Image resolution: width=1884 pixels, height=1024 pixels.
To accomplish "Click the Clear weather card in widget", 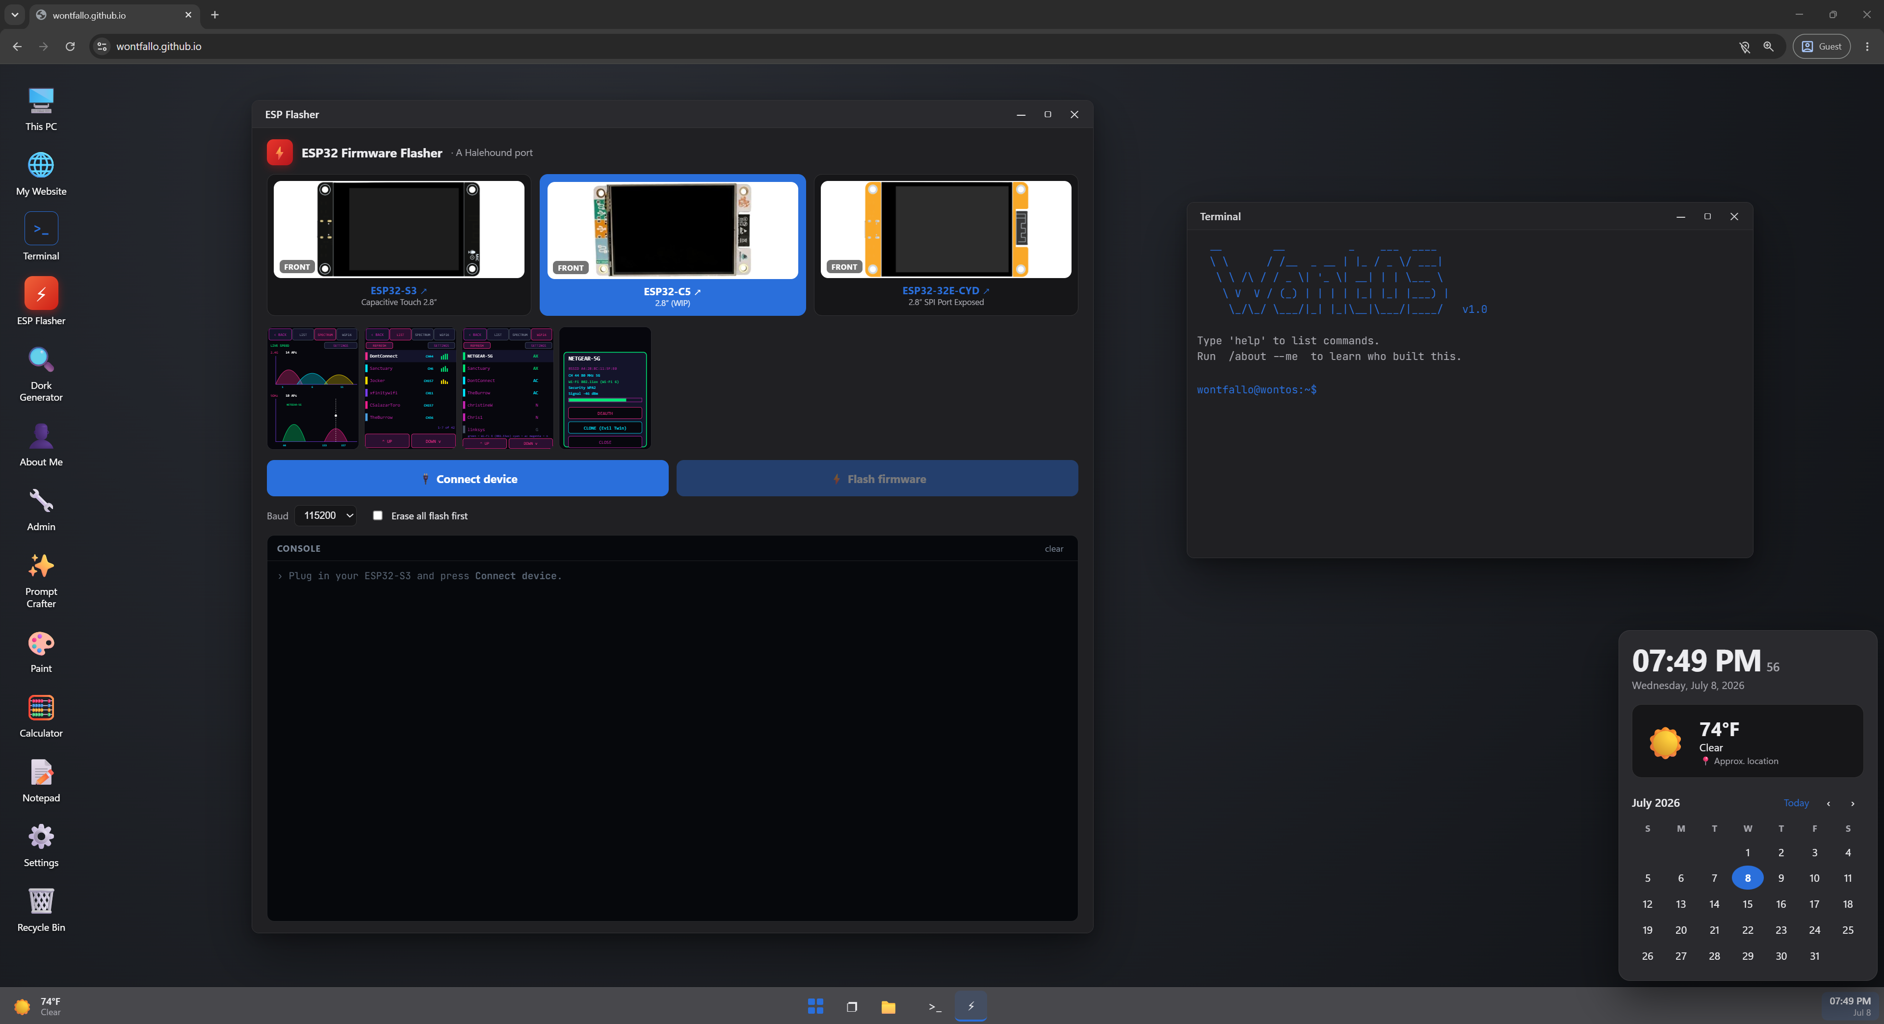I will (1747, 741).
